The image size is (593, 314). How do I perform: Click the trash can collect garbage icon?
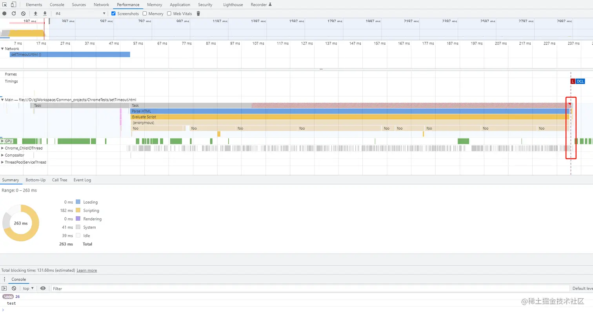198,13
